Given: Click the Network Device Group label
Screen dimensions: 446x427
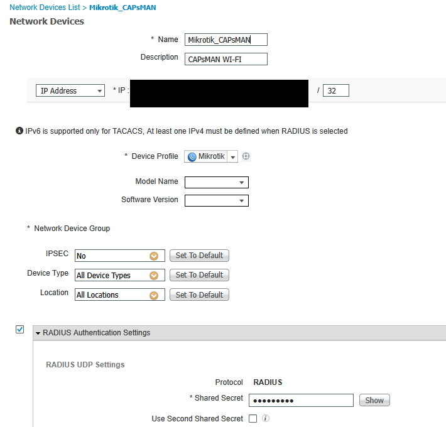Looking at the screenshot, I should (72, 229).
